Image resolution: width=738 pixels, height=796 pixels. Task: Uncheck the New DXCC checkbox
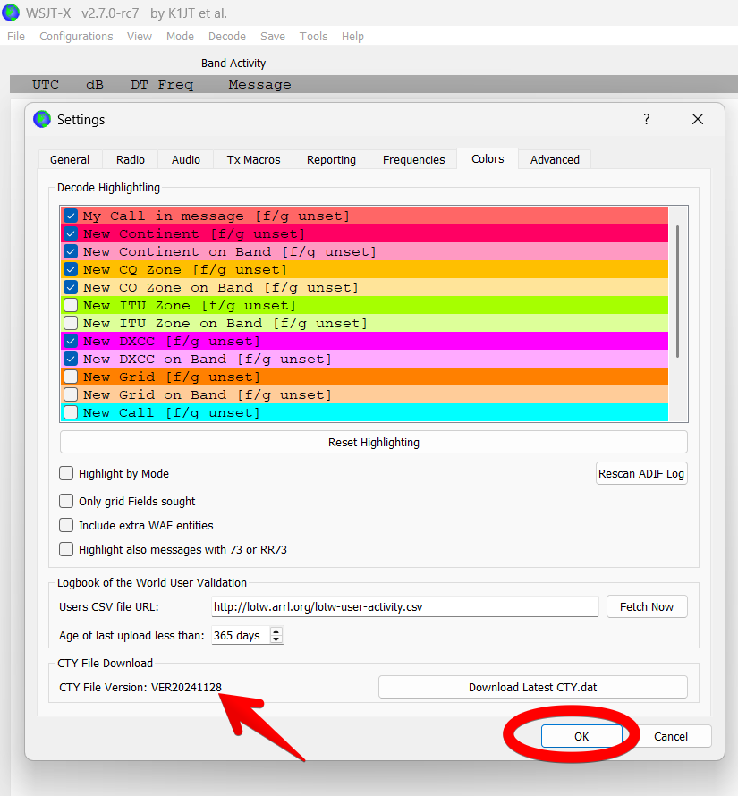pos(71,341)
